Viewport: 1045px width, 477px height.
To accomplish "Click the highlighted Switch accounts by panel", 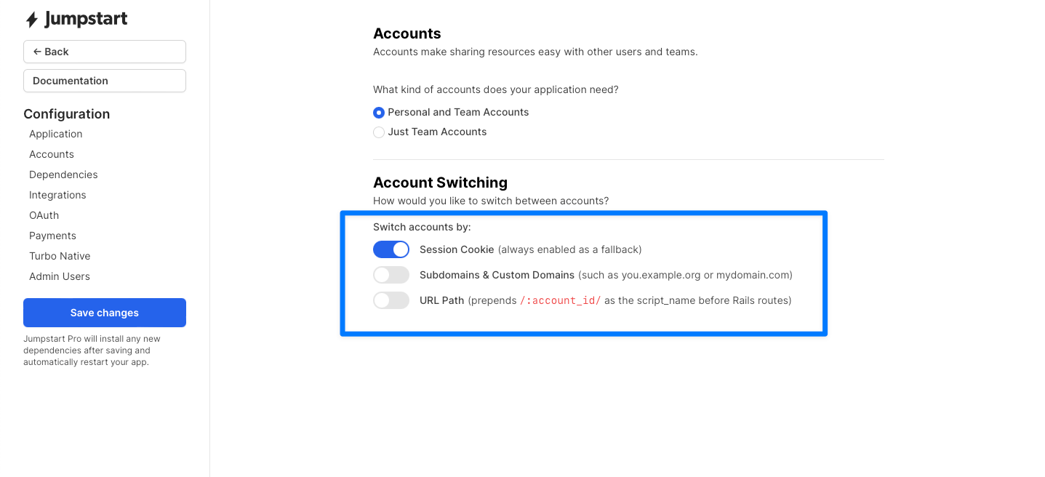I will tap(583, 273).
